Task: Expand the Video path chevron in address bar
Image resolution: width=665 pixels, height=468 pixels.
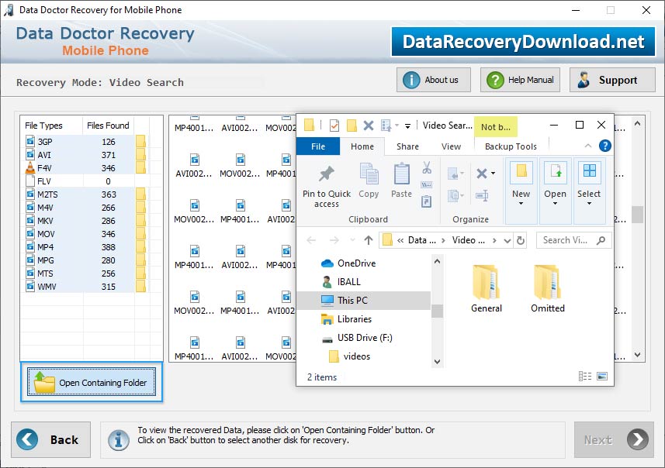Action: tap(494, 240)
